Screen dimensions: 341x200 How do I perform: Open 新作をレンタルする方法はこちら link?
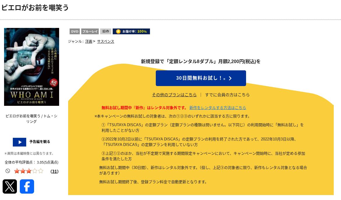[x=218, y=108]
